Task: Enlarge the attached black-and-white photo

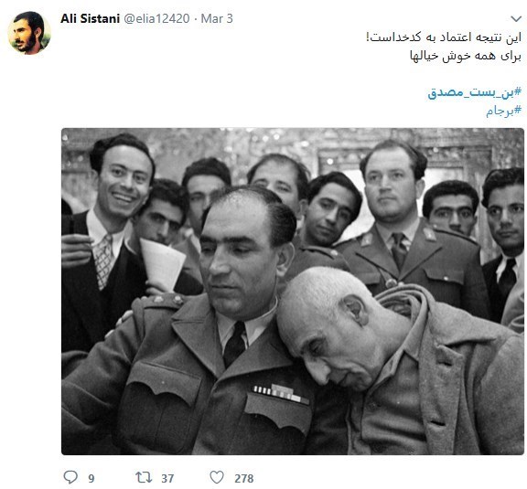Action: click(x=293, y=292)
